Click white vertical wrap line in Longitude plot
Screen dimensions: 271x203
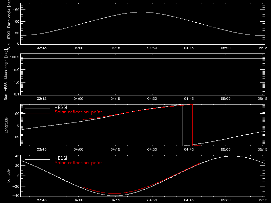click(183, 125)
